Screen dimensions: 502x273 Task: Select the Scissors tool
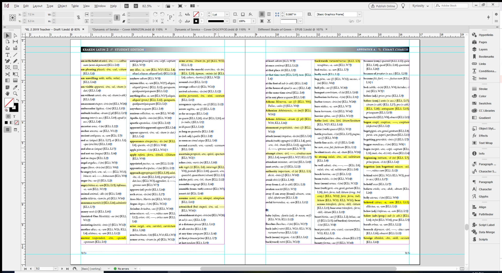(8, 74)
